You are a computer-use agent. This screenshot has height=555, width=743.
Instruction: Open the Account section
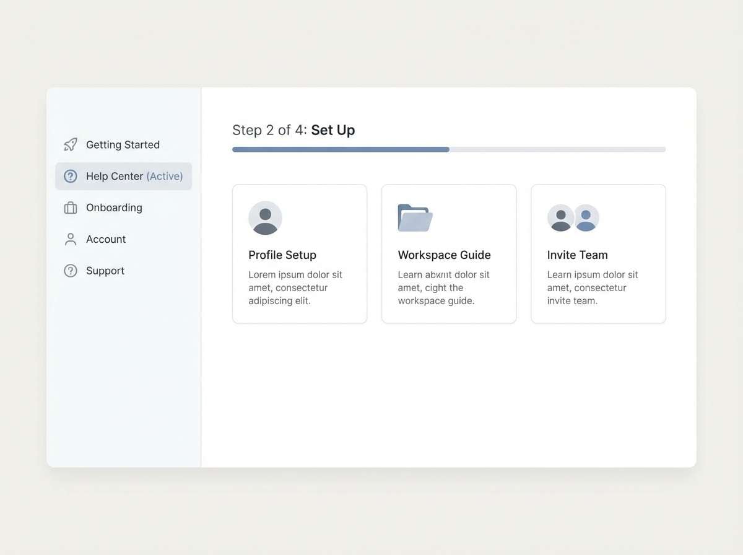pos(106,239)
